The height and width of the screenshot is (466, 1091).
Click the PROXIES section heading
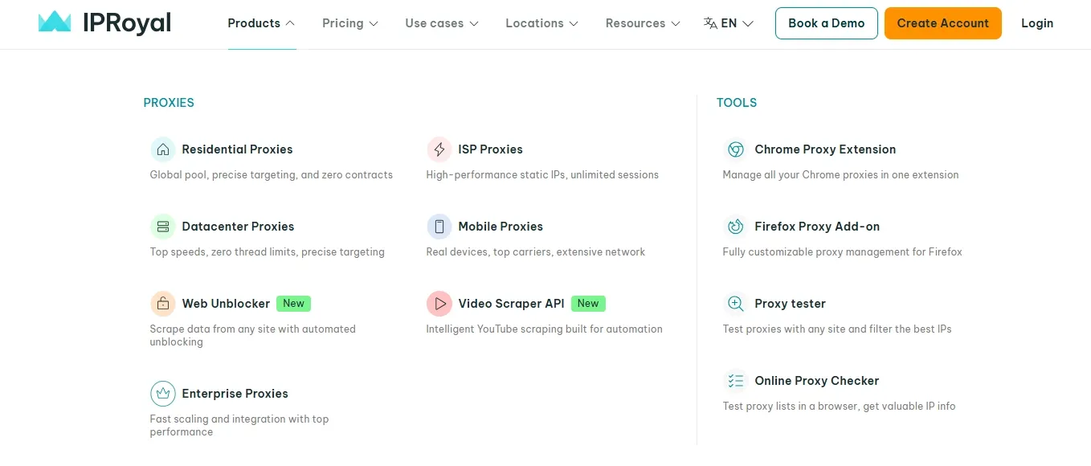(x=169, y=103)
